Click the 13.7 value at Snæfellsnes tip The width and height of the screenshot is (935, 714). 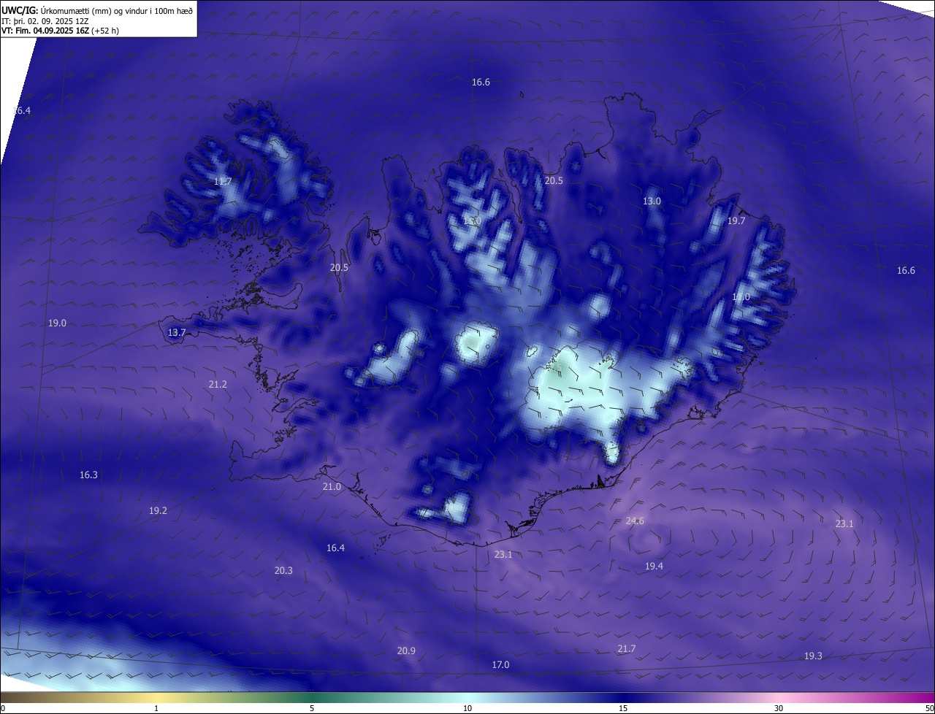[x=177, y=333]
